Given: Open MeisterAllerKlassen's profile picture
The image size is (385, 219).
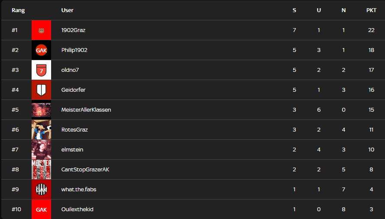Looking at the screenshot, I should [41, 110].
